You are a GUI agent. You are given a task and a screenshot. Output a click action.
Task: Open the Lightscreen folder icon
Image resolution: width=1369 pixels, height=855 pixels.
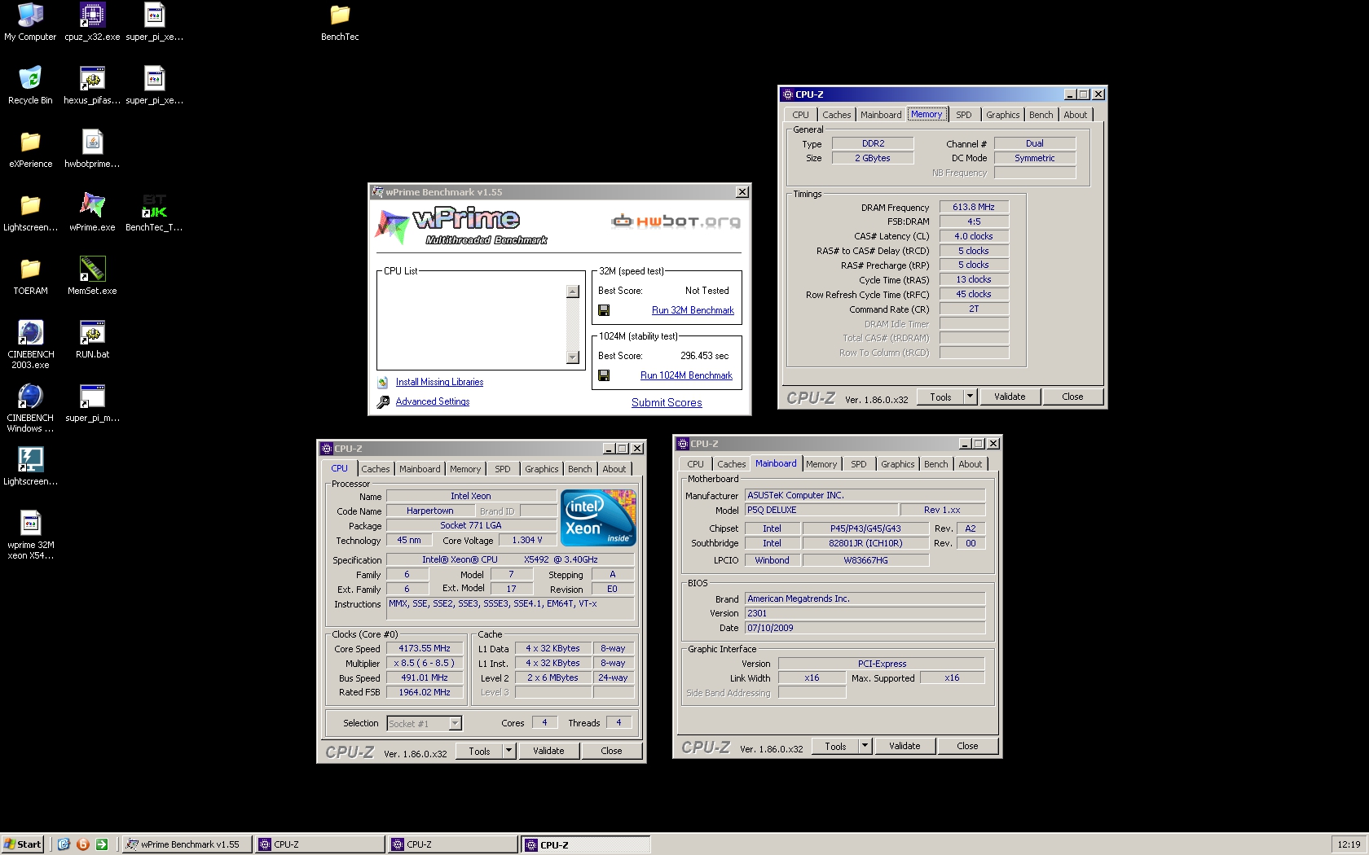pyautogui.click(x=30, y=213)
